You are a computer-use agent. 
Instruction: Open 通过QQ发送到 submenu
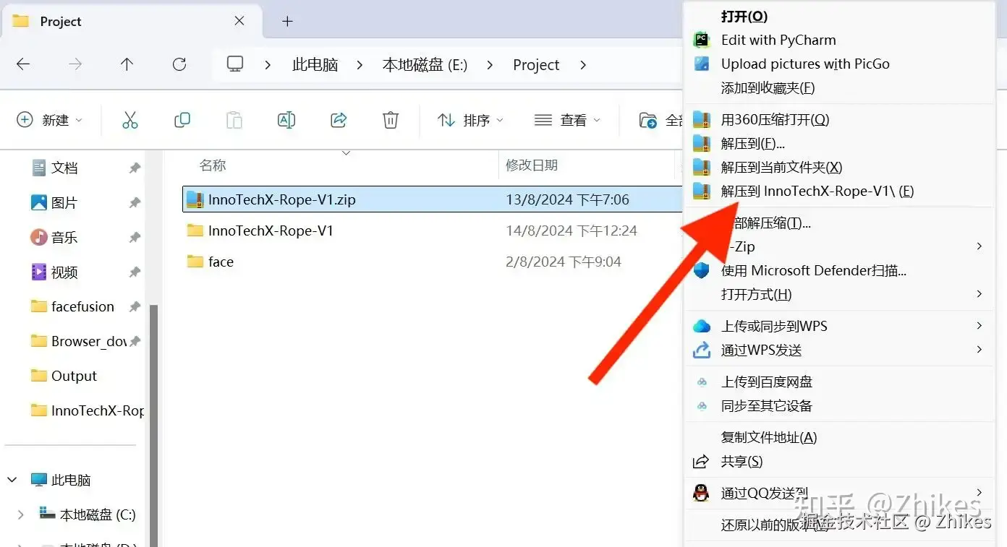pos(839,493)
